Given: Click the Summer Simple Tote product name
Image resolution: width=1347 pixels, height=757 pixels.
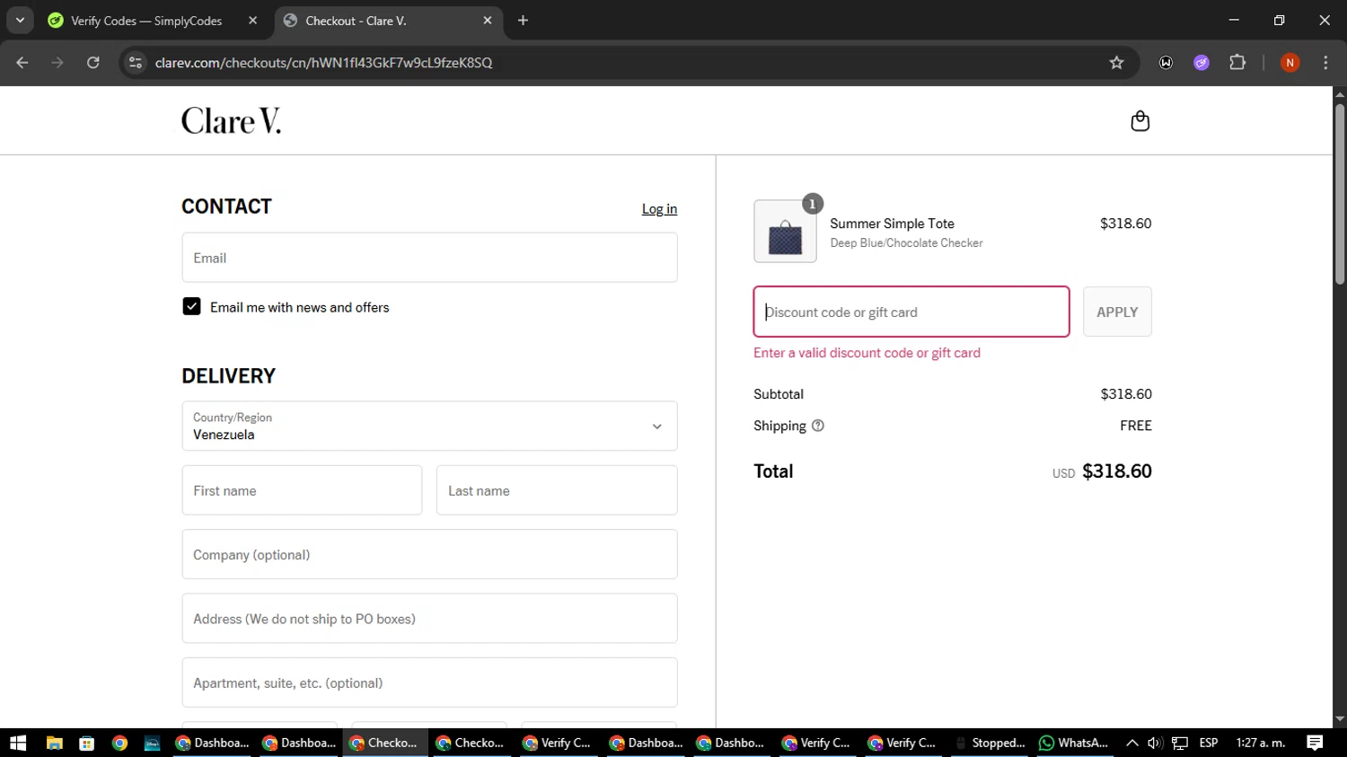Looking at the screenshot, I should 892,224.
